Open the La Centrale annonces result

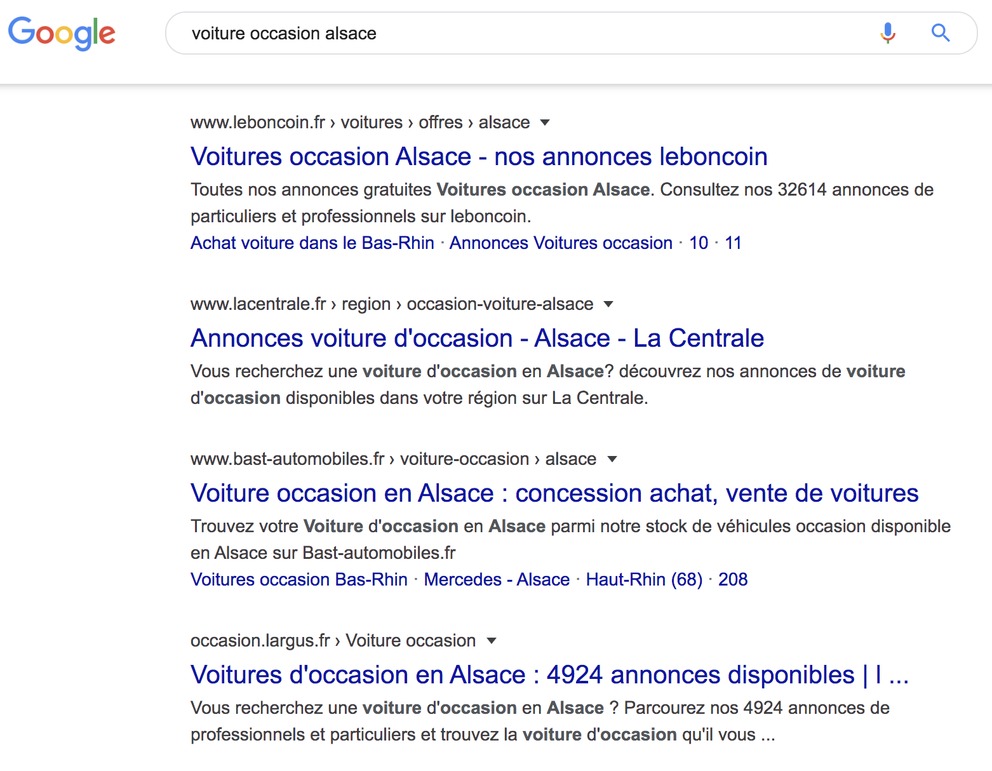[x=477, y=339]
